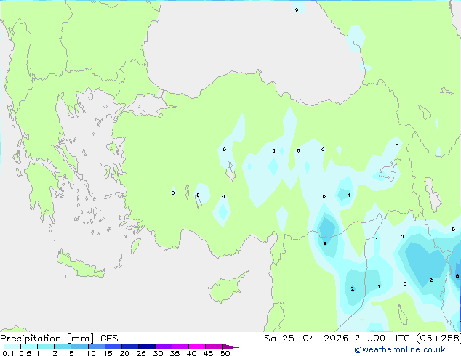Image resolution: width=461 pixels, height=356 pixels.
Task: Pick the 15–20 mm legend color swatch
Action: (x=113, y=347)
